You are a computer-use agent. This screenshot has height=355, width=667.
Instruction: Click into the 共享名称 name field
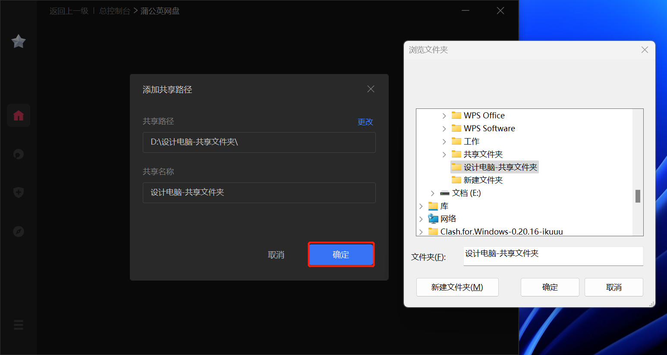click(x=259, y=193)
